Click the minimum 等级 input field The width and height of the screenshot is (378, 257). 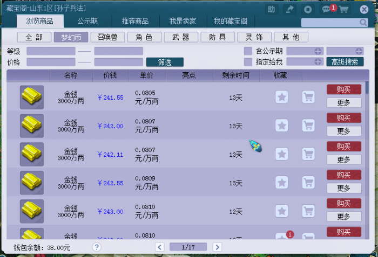click(51, 51)
